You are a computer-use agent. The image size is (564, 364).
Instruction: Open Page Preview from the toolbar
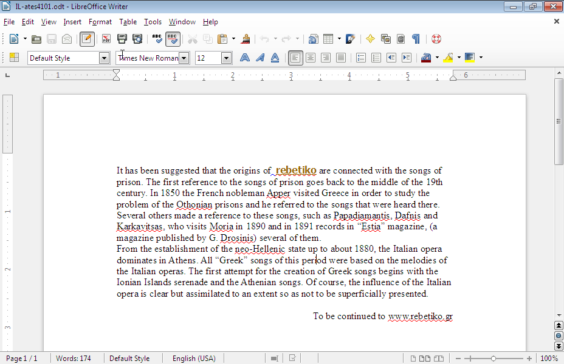point(137,39)
